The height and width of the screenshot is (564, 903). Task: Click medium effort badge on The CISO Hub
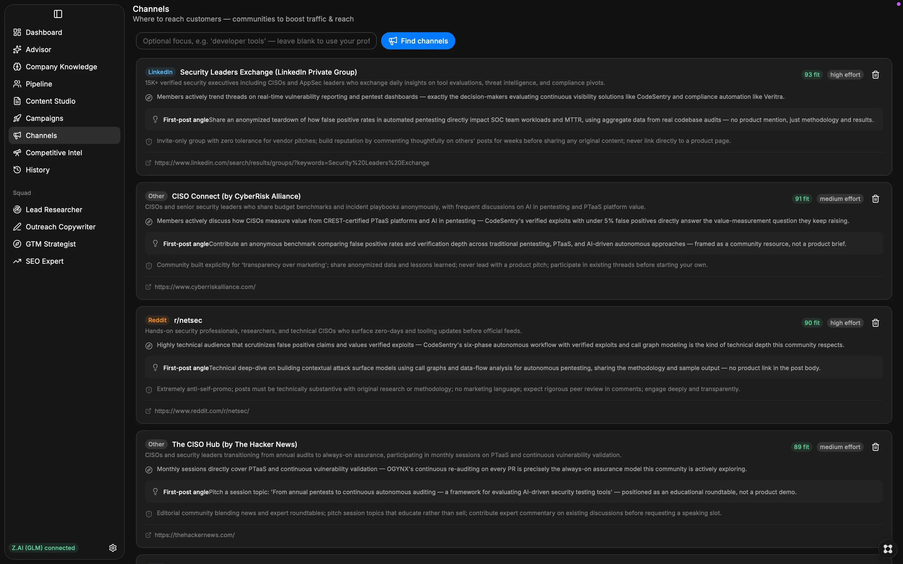[x=840, y=447]
